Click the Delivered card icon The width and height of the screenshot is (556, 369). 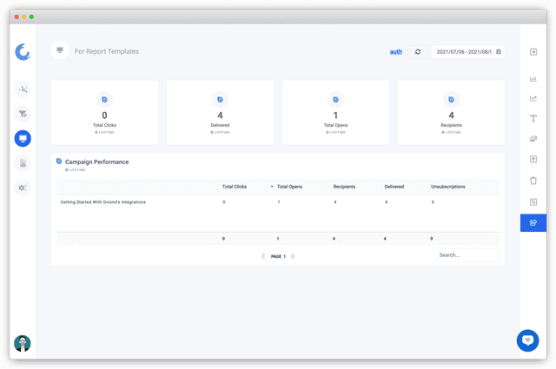pos(220,100)
